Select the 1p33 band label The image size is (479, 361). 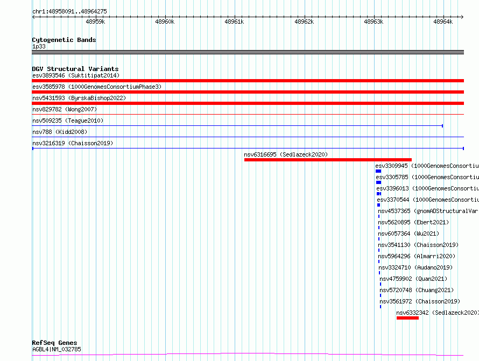(x=39, y=46)
